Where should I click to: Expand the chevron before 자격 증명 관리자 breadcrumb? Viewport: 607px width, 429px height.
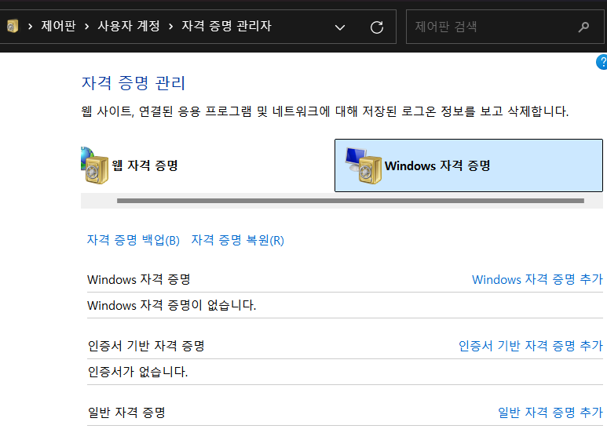pyautogui.click(x=170, y=27)
